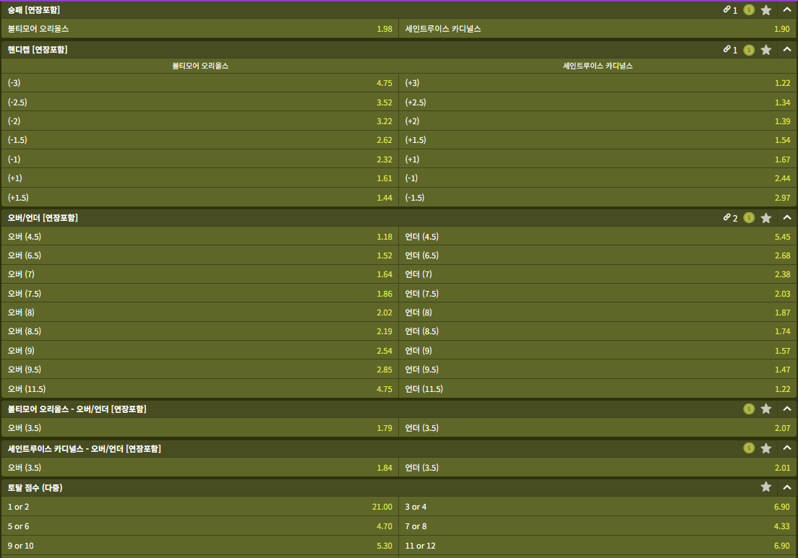Screen dimensions: 798x558
Task: Select 언더 (8) at 1.87
Action: tap(598, 313)
